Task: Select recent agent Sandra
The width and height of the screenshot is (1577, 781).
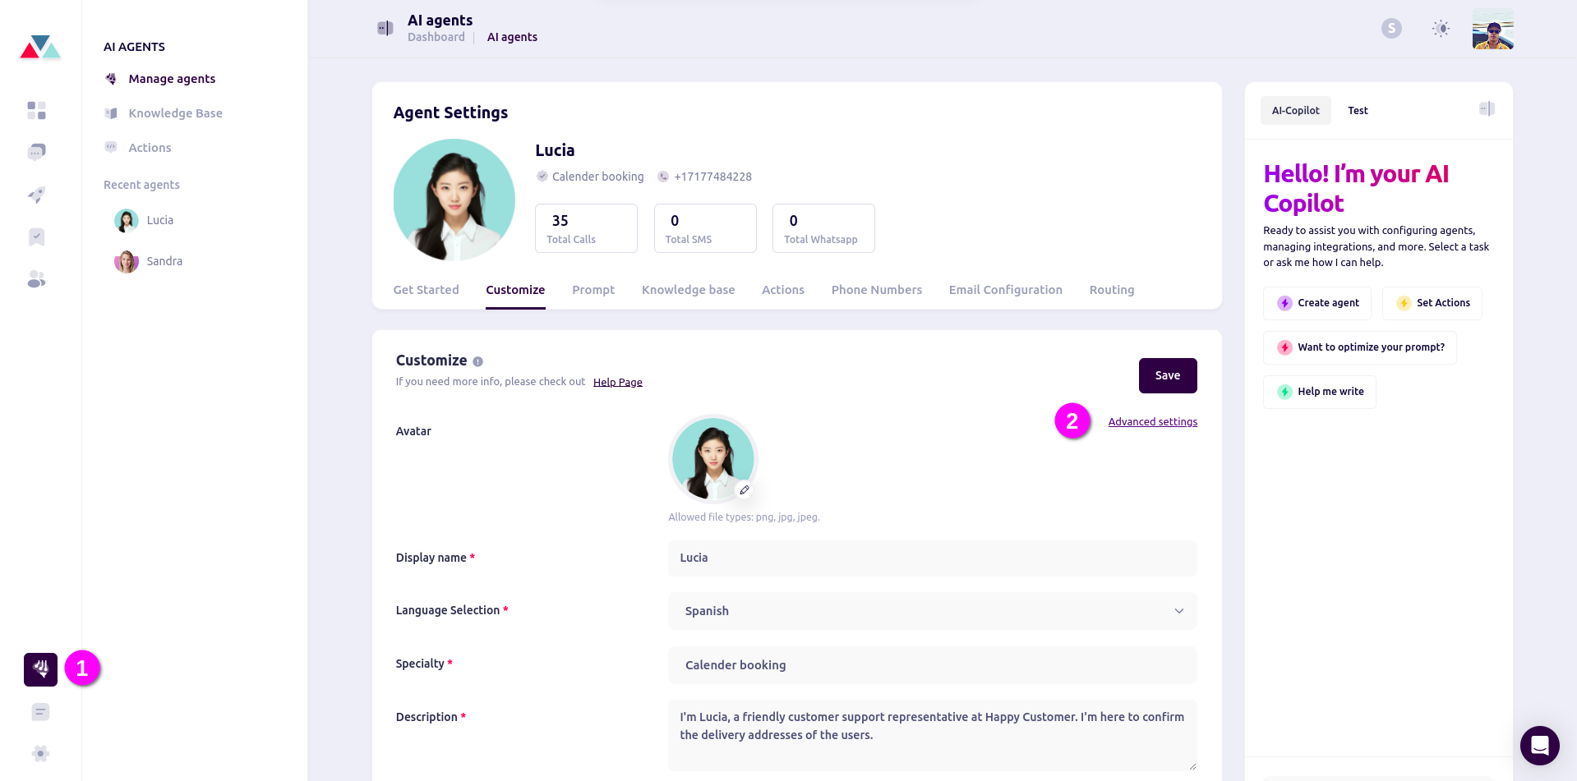Action: point(149,261)
